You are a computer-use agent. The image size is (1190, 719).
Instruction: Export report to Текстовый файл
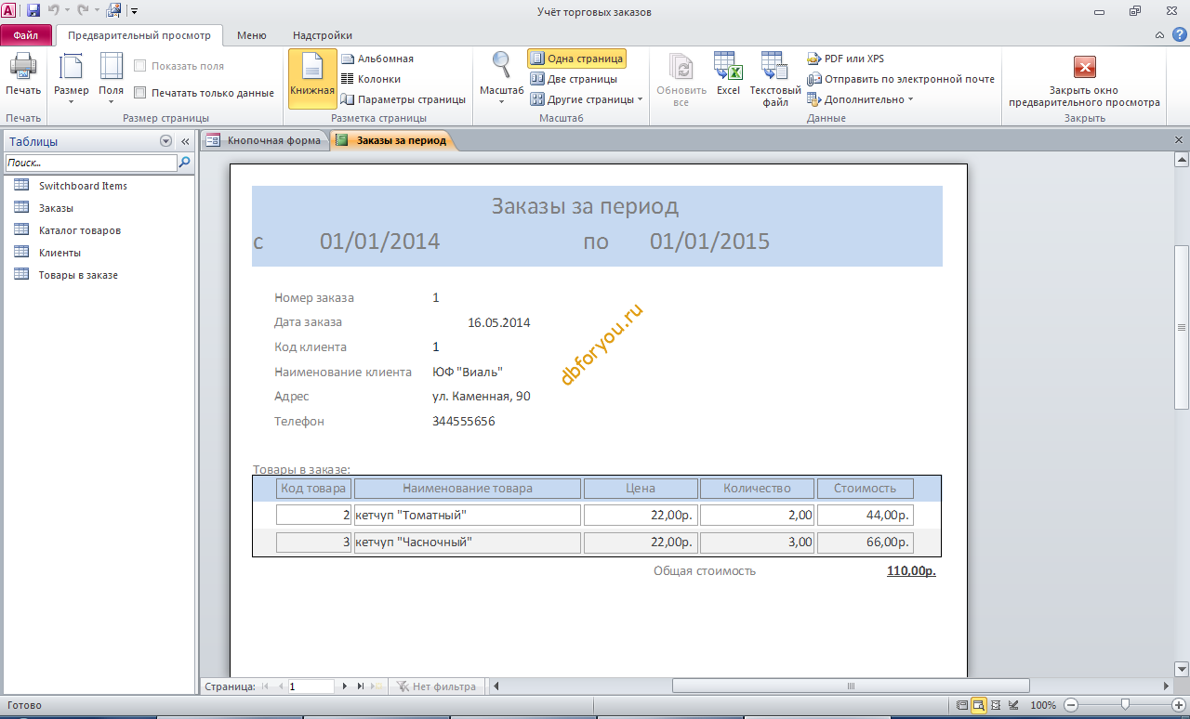(775, 79)
